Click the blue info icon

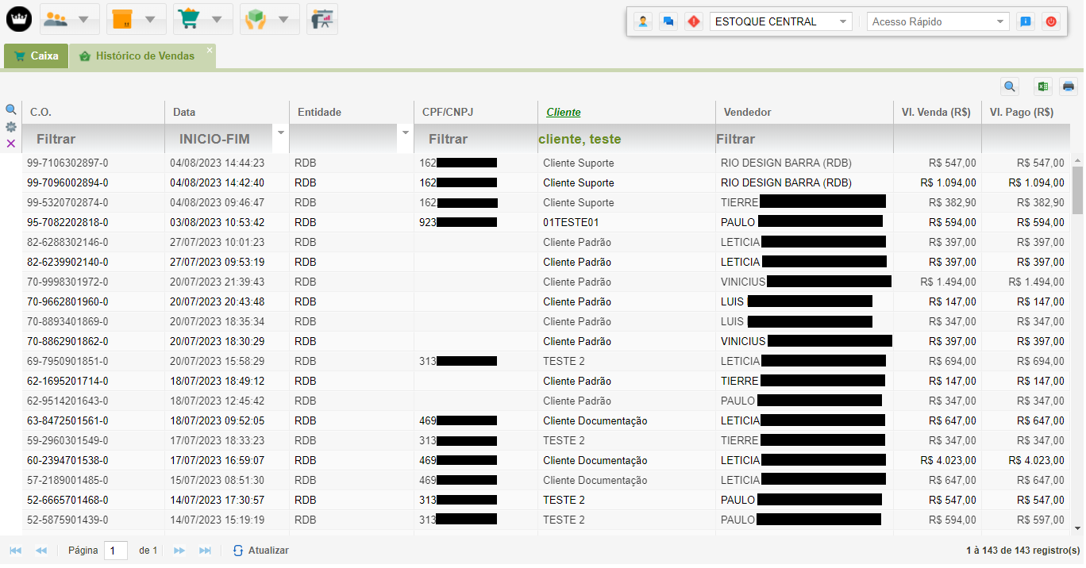(1025, 22)
